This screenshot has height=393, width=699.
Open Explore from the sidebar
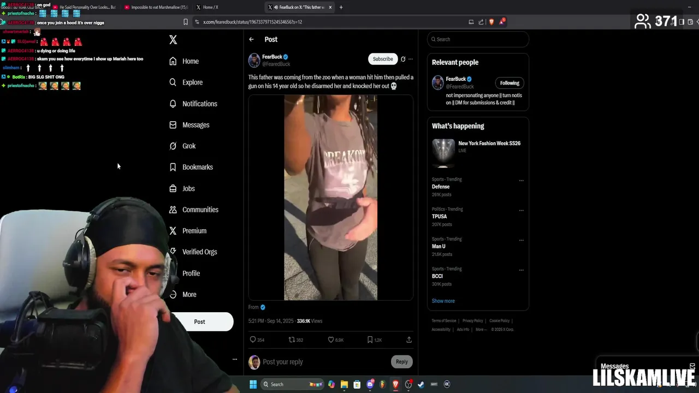(186, 82)
